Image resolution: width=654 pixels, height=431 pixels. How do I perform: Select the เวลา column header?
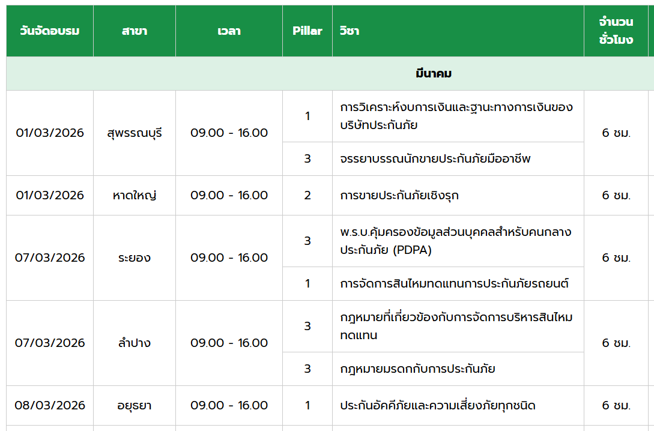pos(229,31)
